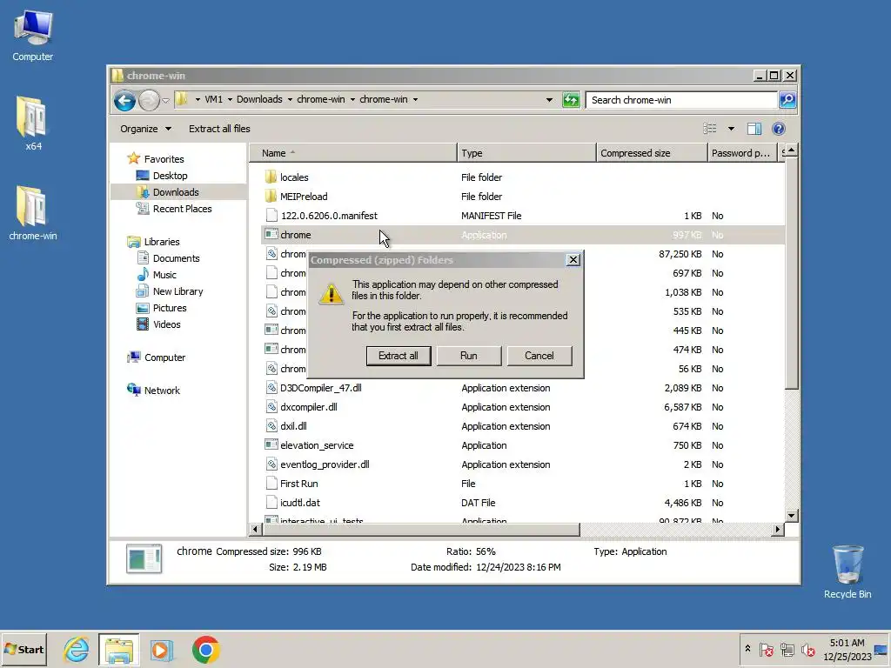Click the Password p... column header
Screen dimensions: 891x668
click(x=741, y=153)
